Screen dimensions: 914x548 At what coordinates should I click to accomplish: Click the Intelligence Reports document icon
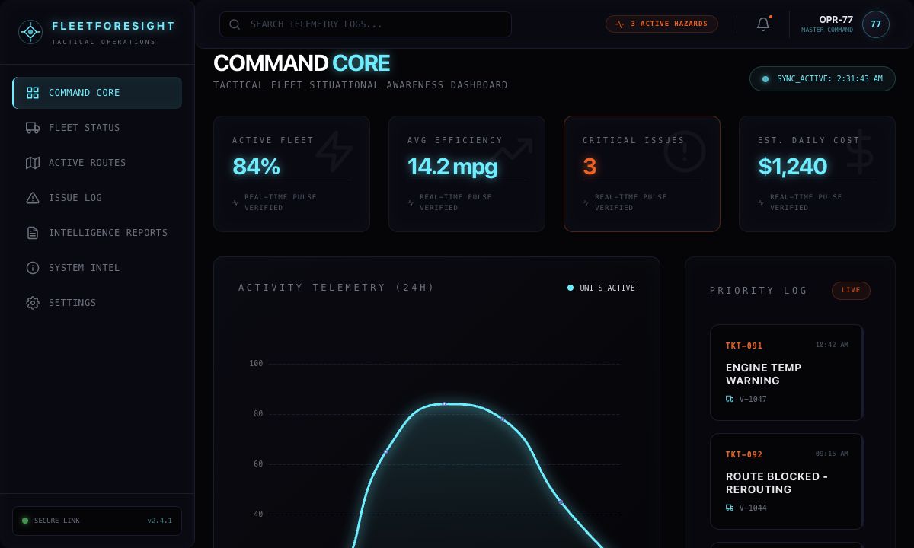point(33,233)
